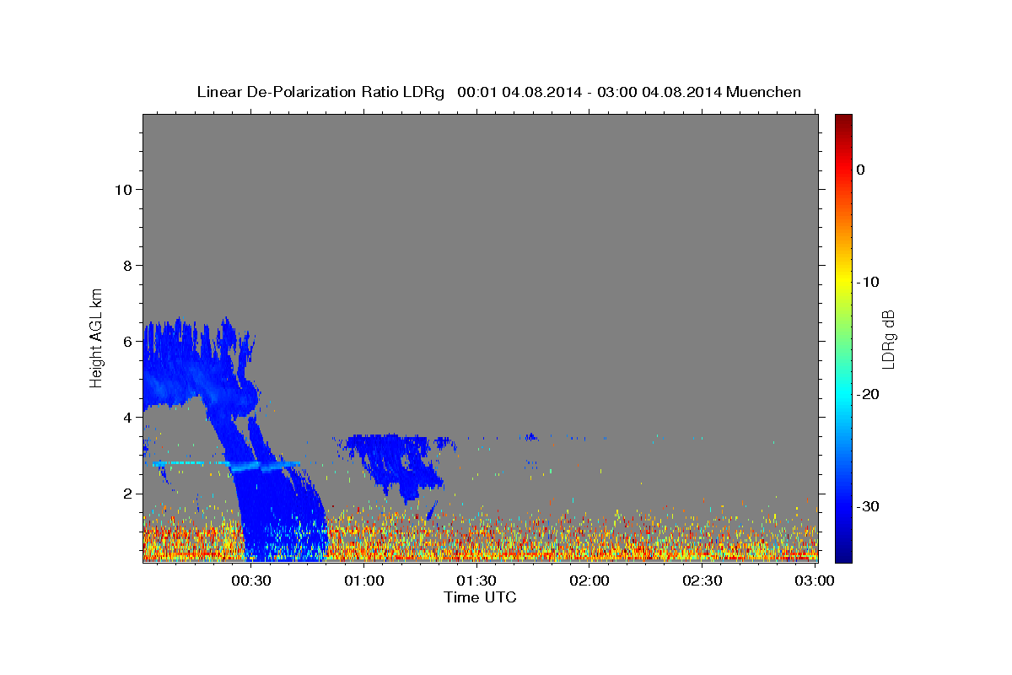Click the 01:00 time tick label
Viewport: 1012px width, 675px height.
click(364, 580)
